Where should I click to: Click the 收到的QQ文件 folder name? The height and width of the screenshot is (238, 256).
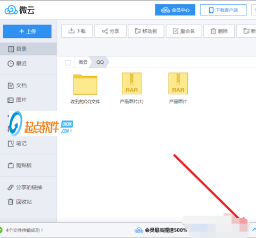click(85, 102)
